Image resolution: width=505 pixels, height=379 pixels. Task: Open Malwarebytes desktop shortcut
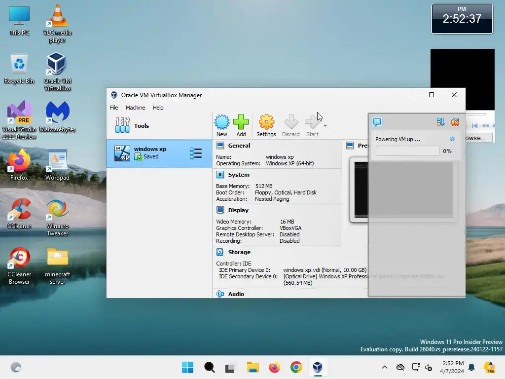(x=57, y=116)
